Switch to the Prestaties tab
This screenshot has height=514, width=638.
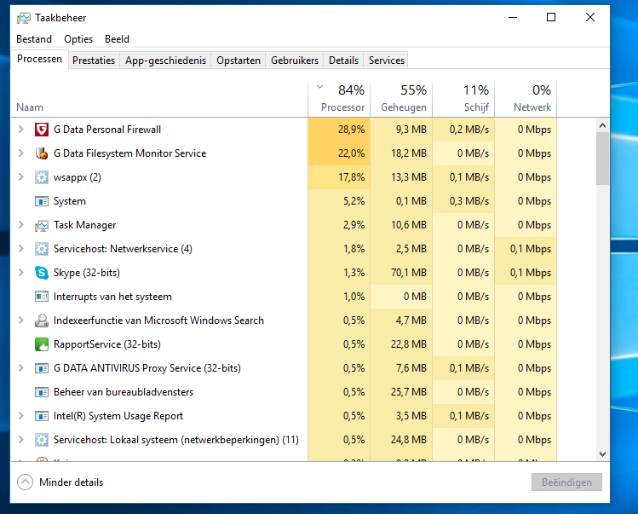point(94,61)
